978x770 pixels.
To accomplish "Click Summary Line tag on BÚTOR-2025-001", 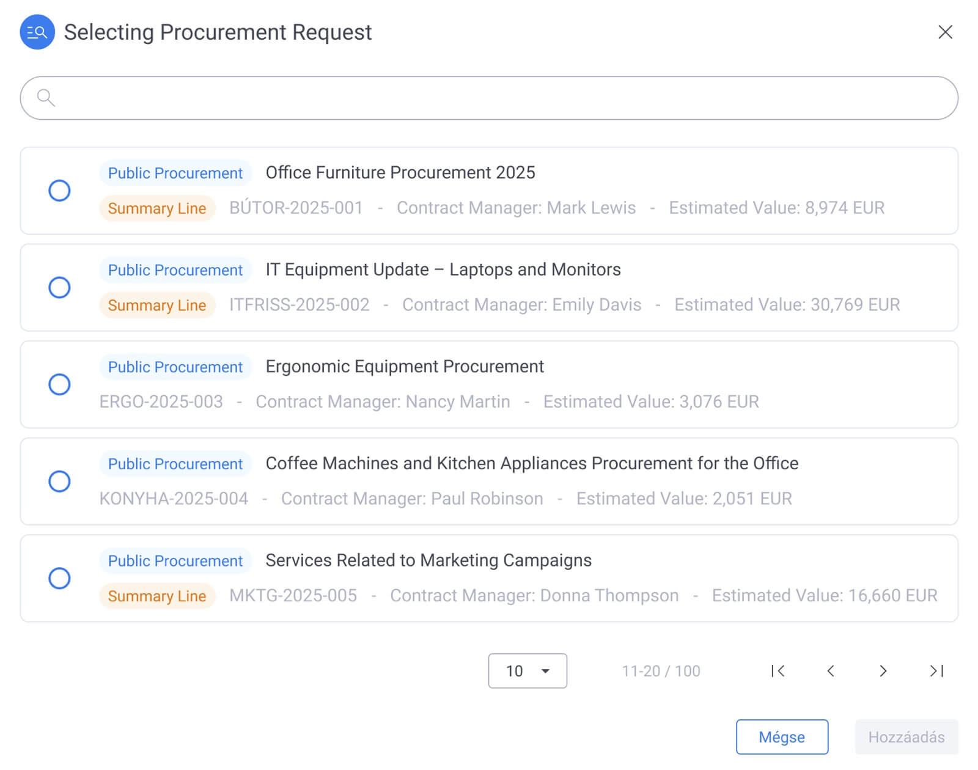I will point(157,208).
